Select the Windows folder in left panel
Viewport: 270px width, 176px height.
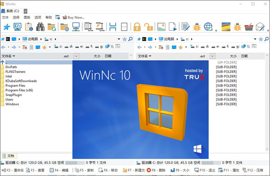coord(12,104)
